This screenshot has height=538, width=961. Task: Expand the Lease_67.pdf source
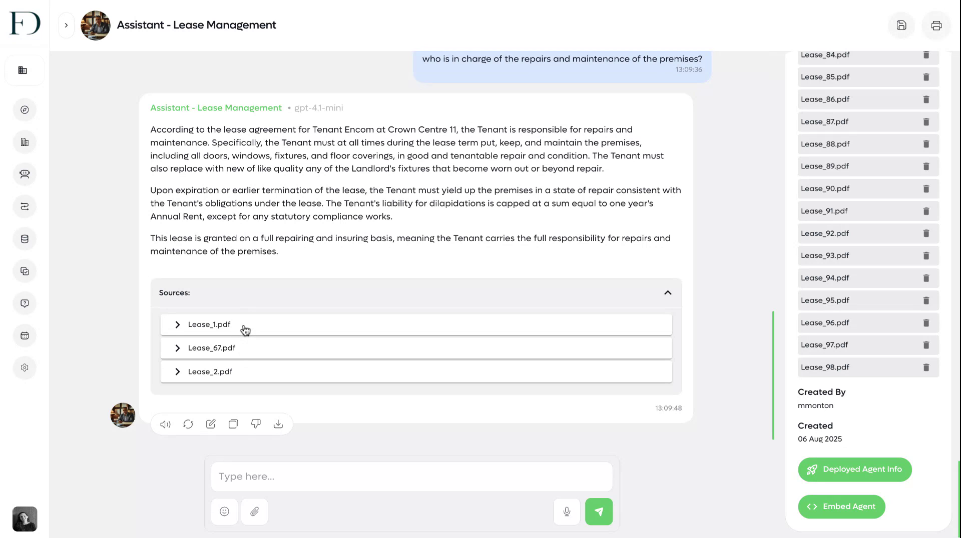416,348
